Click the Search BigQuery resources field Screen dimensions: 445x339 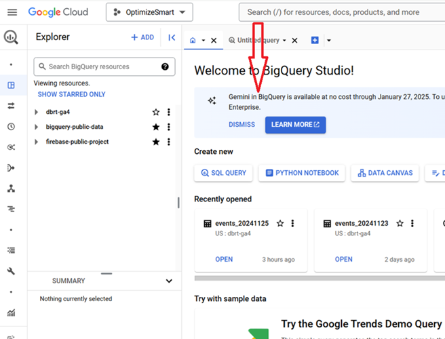pyautogui.click(x=102, y=66)
